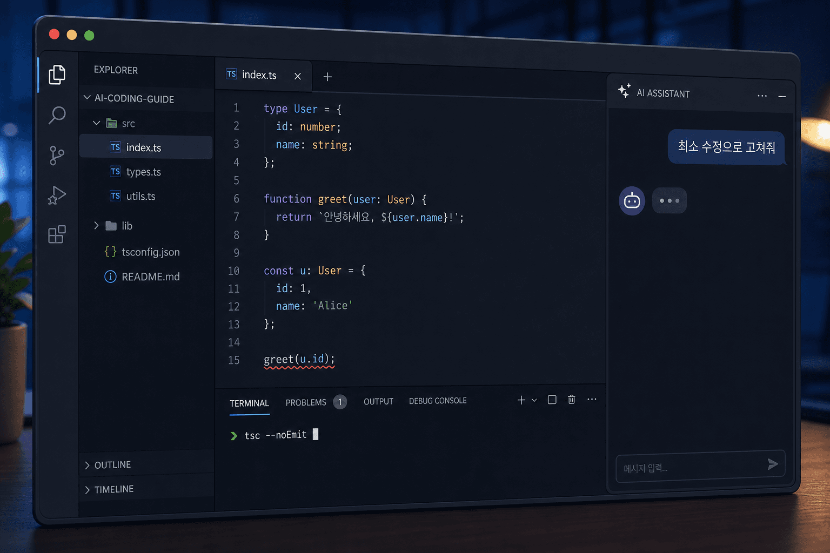Switch to the PROBLEMS tab
This screenshot has width=830, height=553.
[306, 402]
